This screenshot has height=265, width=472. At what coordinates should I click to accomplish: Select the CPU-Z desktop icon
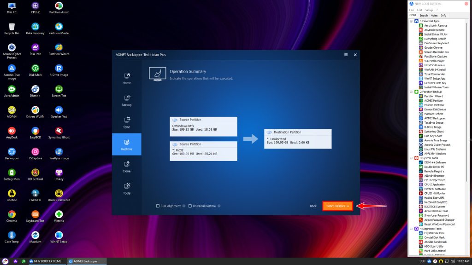coord(35,8)
